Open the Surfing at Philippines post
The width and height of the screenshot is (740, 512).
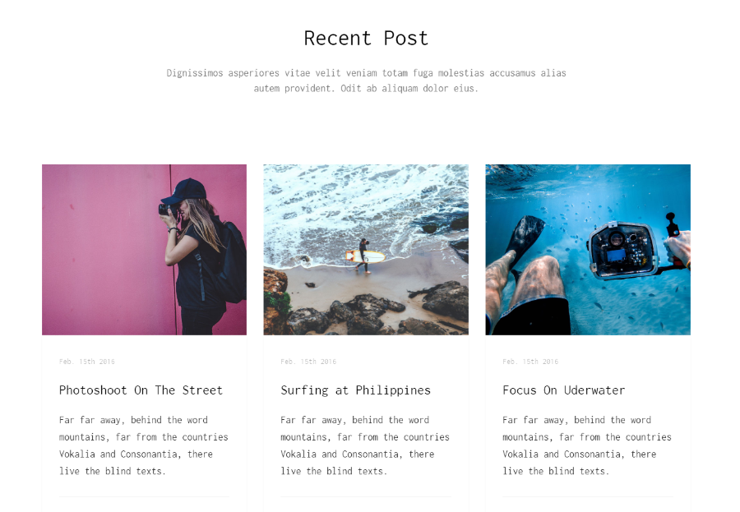[x=355, y=390]
